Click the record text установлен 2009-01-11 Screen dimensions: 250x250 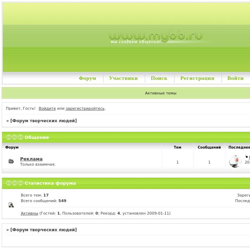(146, 213)
